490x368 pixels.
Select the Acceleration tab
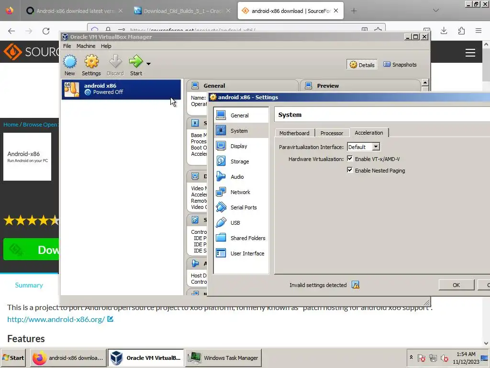(369, 133)
